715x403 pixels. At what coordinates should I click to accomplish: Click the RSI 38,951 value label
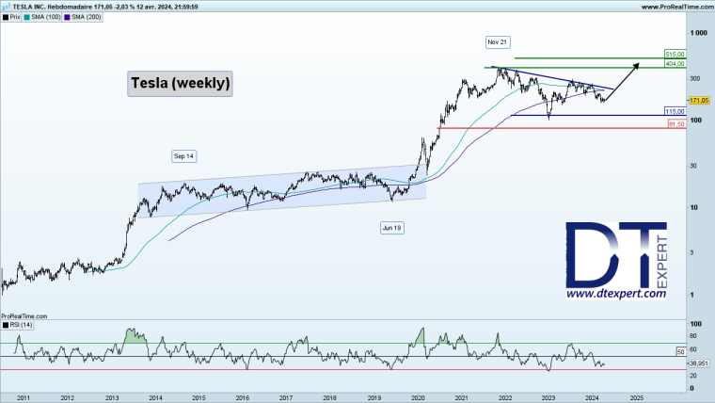click(x=699, y=363)
